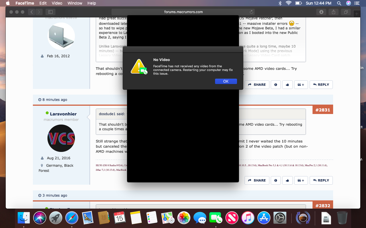Open the Video menu
The image size is (366, 228).
pyautogui.click(x=57, y=3)
